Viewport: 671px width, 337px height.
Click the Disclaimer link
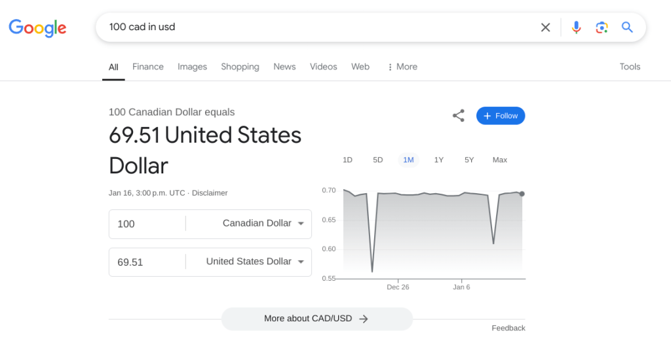click(210, 193)
